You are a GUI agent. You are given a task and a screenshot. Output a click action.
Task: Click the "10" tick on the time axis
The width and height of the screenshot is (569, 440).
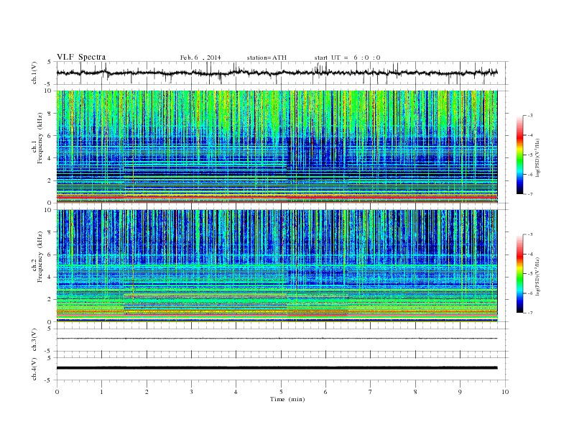click(x=505, y=392)
